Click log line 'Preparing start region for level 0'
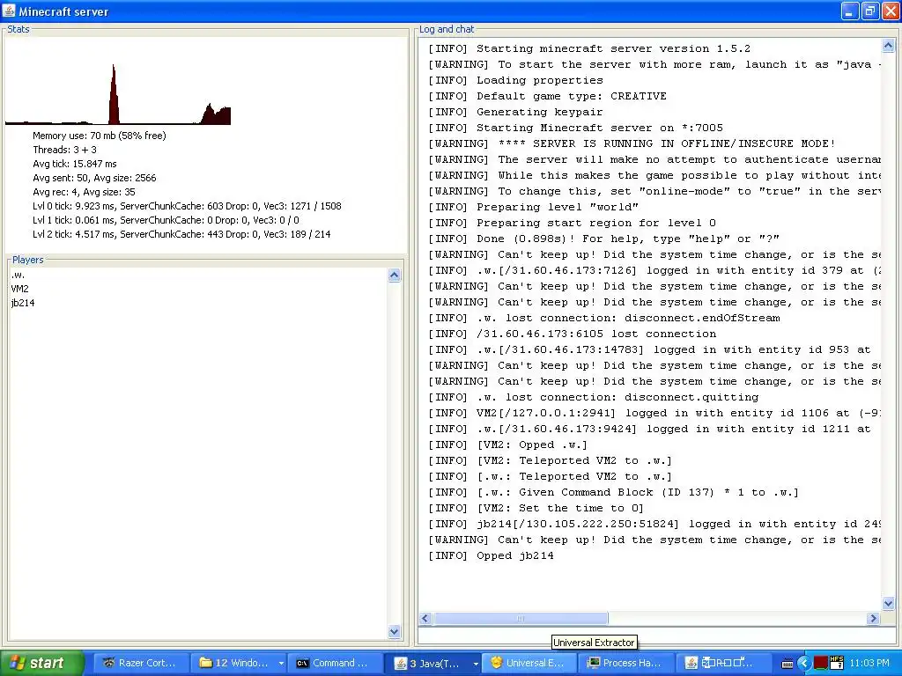Screen dimensions: 902x676 pyautogui.click(x=572, y=223)
